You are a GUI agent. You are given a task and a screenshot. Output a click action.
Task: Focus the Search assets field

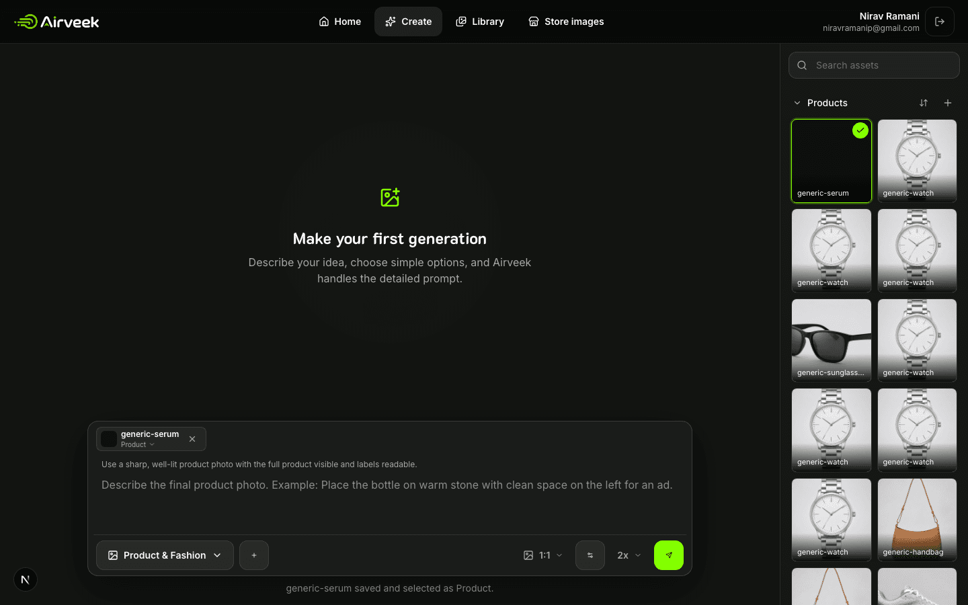click(x=874, y=65)
